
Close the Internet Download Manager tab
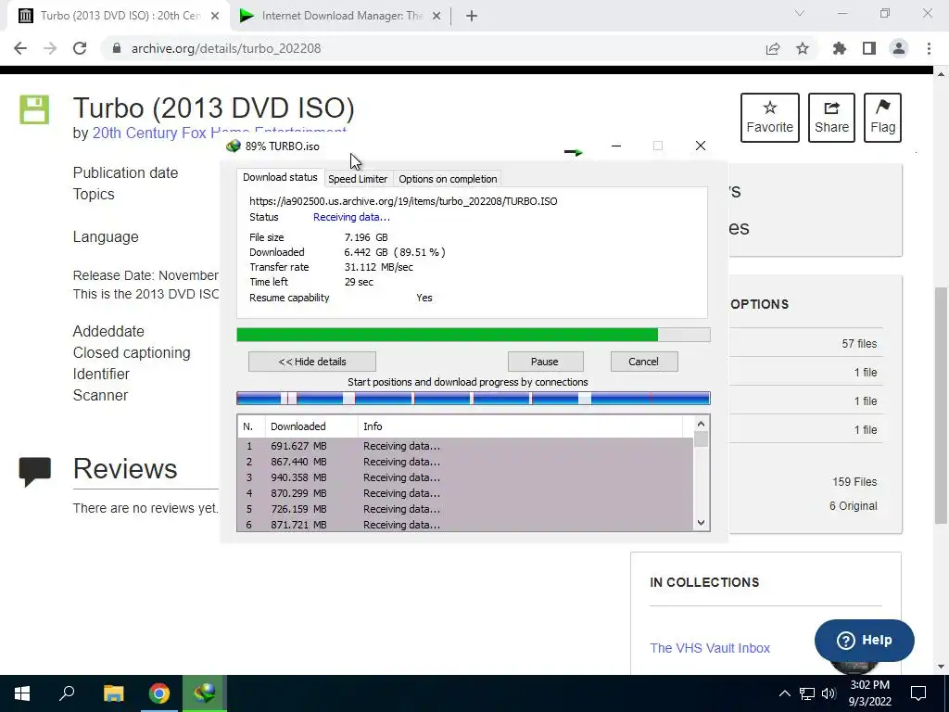437,16
